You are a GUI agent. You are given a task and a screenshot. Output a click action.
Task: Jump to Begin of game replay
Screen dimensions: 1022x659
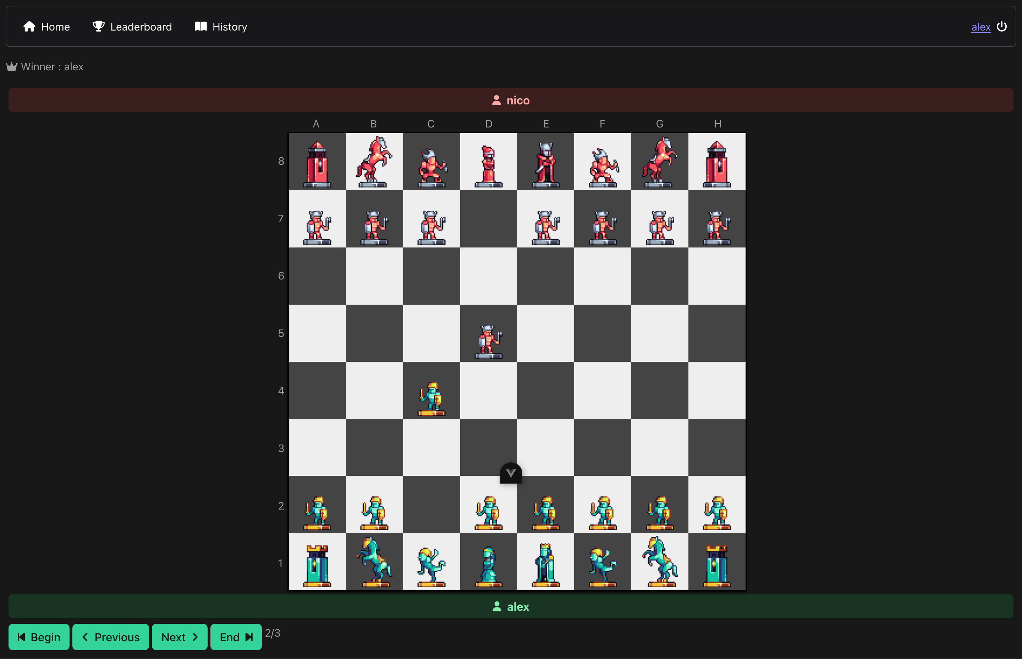[x=39, y=637]
